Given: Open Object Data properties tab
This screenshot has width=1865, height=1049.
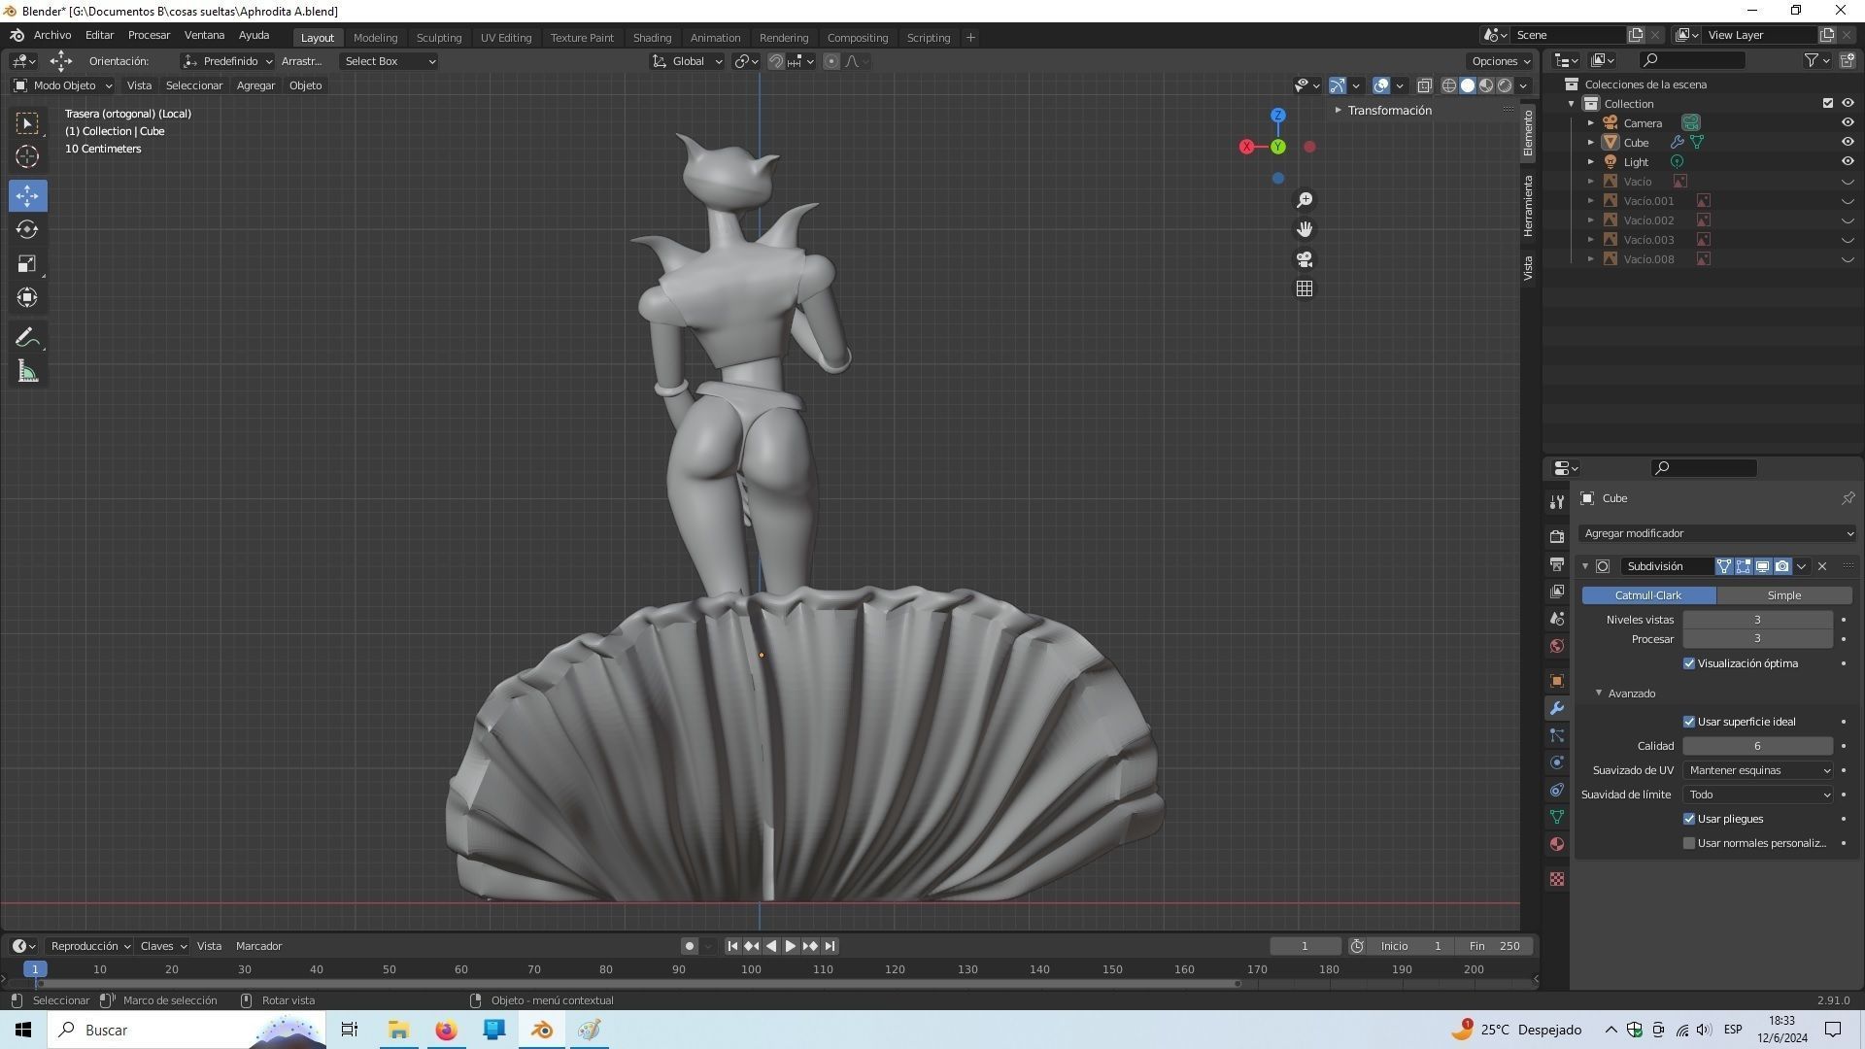Looking at the screenshot, I should click(x=1557, y=817).
